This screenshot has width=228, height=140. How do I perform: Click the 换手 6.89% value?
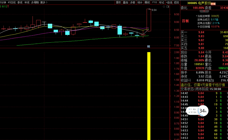pos(200,72)
